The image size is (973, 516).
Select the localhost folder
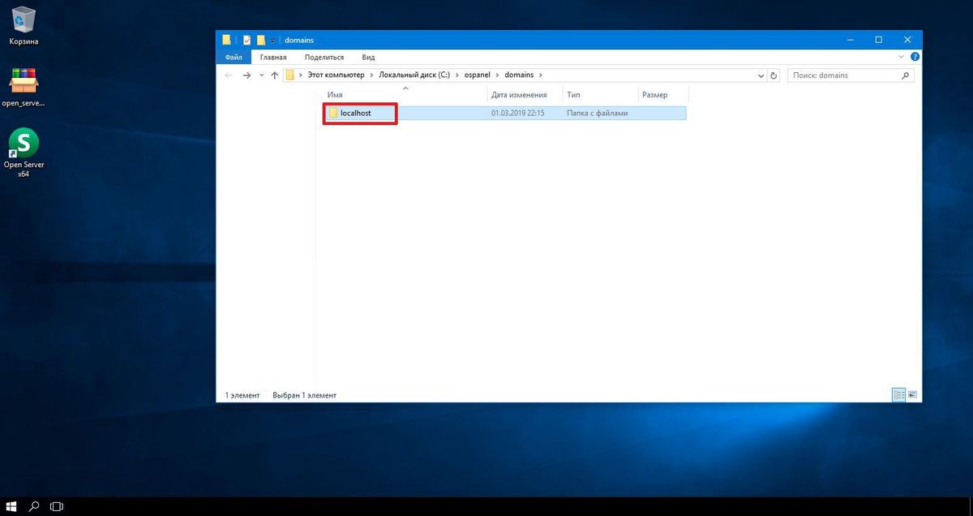tap(355, 113)
